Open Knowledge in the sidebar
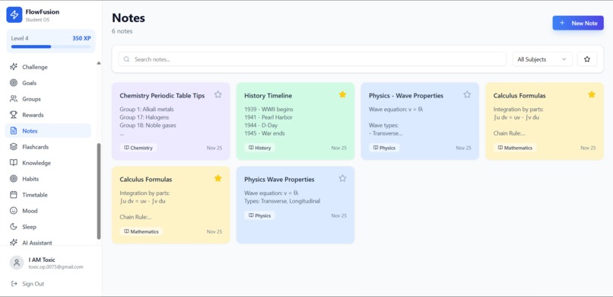The width and height of the screenshot is (613, 297). click(x=48, y=163)
